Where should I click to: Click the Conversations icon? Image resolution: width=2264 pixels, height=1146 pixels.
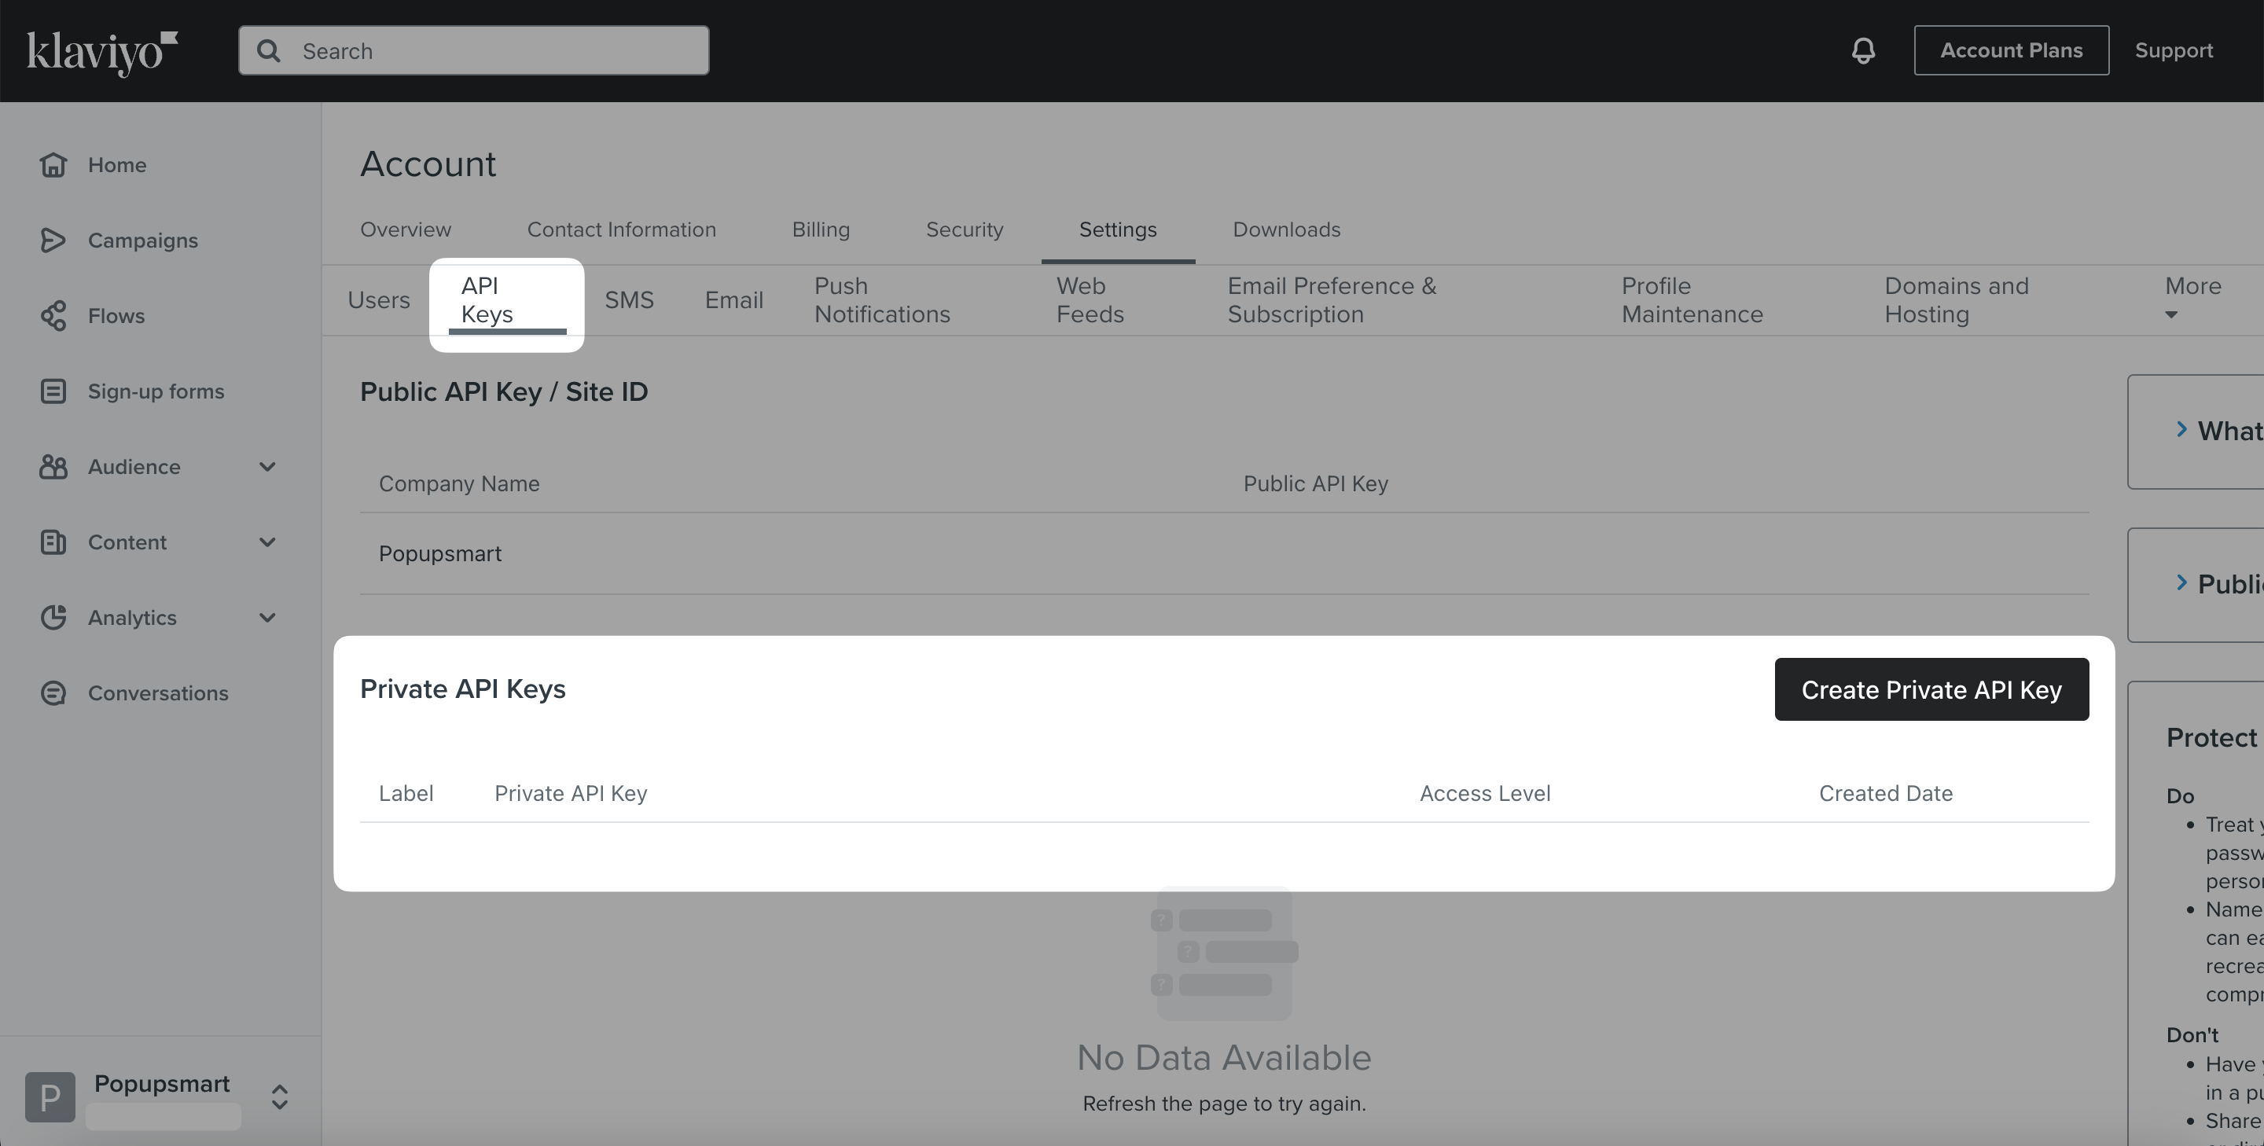click(53, 692)
